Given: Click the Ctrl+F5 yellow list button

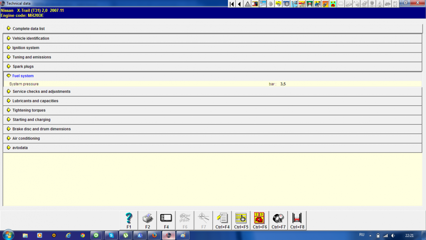Looking at the screenshot, I should pos(241,220).
